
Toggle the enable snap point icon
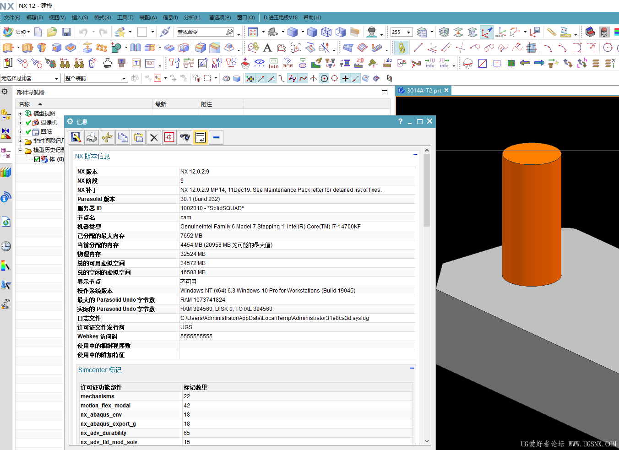250,78
